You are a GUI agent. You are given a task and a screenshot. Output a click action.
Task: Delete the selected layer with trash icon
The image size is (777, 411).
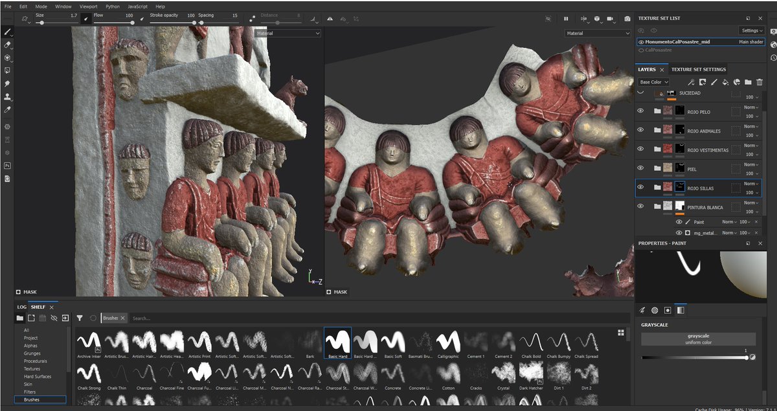click(x=759, y=82)
